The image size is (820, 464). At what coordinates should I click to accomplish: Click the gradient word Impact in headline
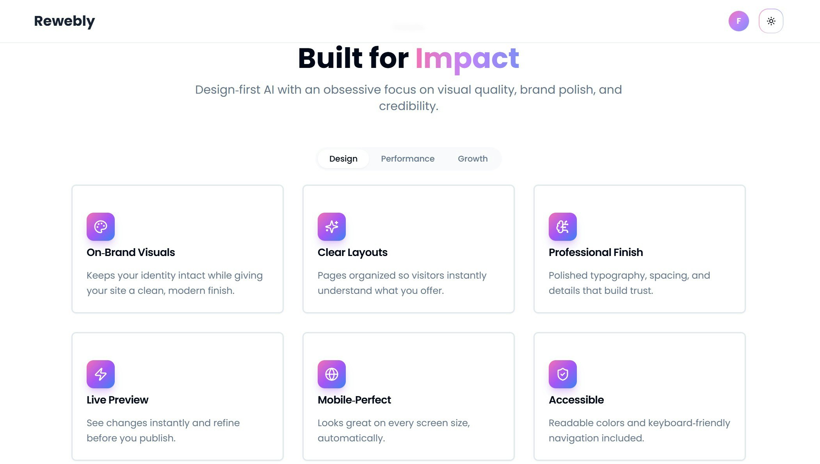click(x=467, y=59)
